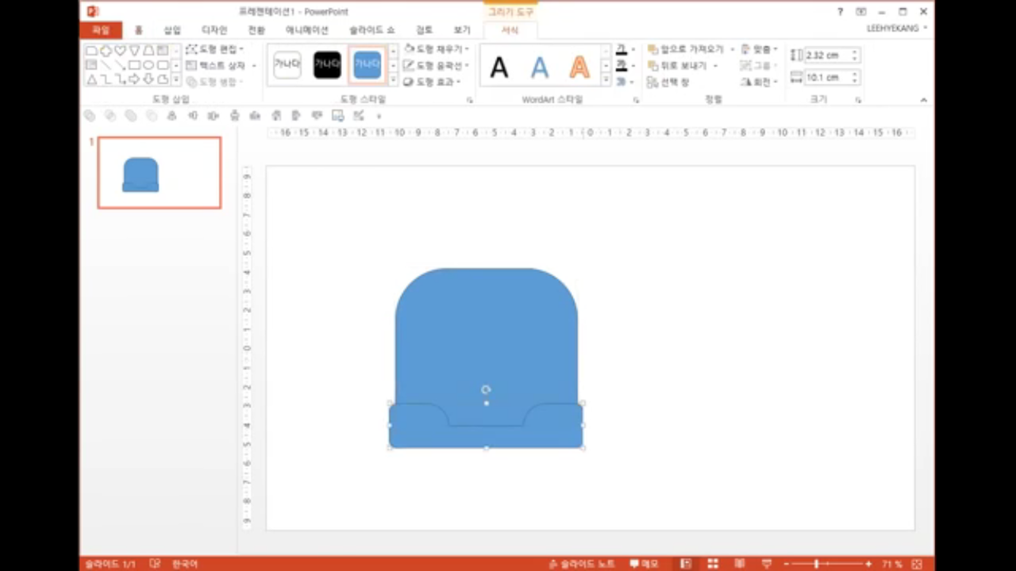Open the 파일 (File) tab
The image size is (1016, 571).
[101, 30]
